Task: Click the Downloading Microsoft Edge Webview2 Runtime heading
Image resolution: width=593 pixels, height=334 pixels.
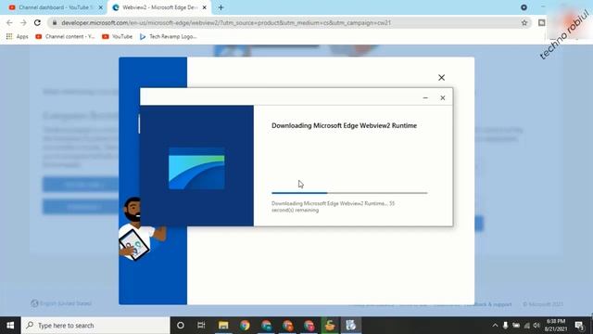Action: tap(344, 125)
